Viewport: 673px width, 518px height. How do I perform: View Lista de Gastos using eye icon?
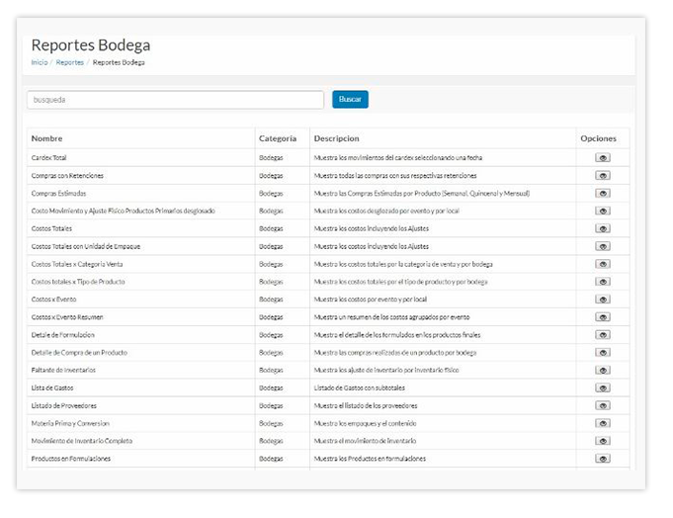602,388
